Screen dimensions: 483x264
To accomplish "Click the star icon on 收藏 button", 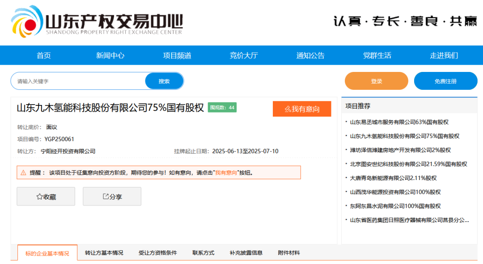I will 39,197.
